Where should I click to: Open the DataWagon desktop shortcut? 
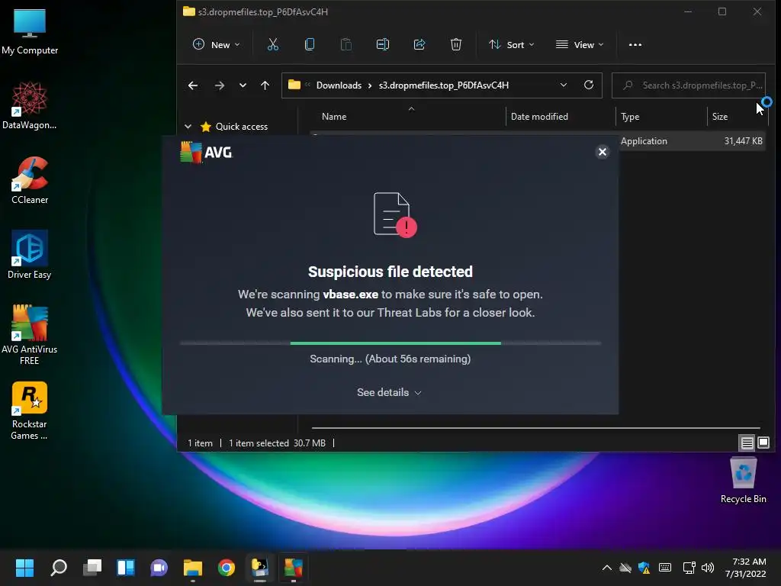click(30, 106)
